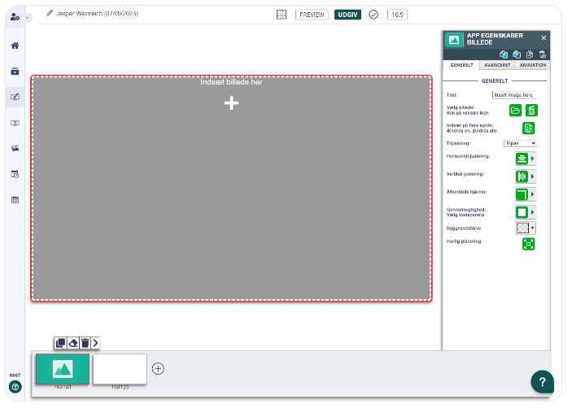
Task: Click the pencil icon beside Jesper Weinreich
Action: tap(50, 13)
